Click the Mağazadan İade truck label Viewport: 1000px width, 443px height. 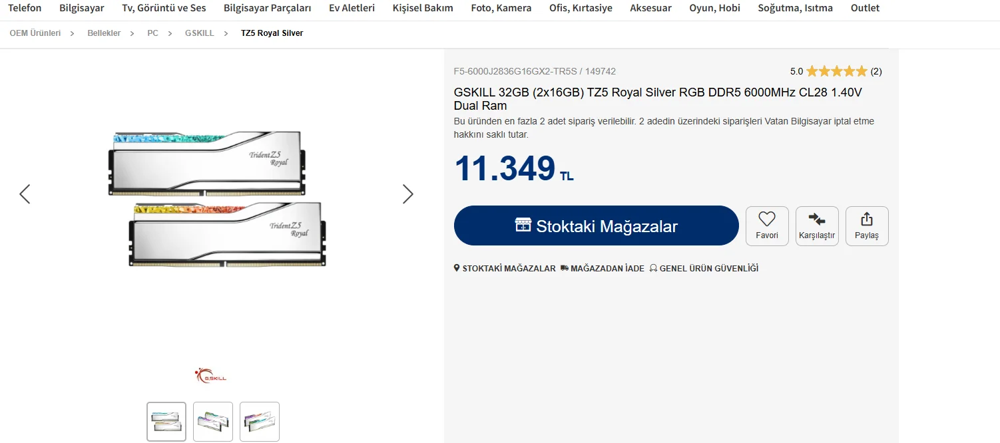tap(603, 269)
